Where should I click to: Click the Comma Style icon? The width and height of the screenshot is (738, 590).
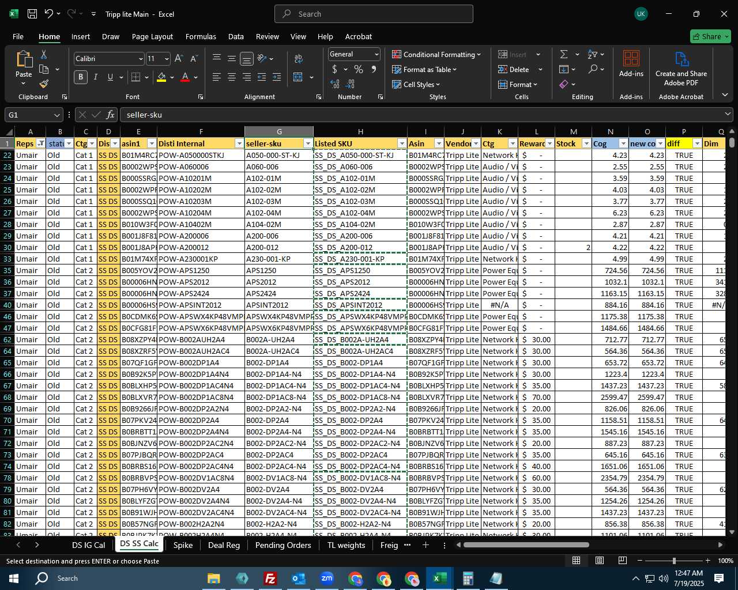click(374, 69)
